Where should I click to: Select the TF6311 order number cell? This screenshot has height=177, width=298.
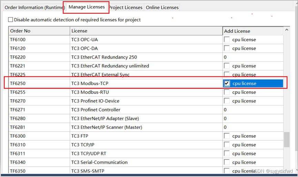39,153
